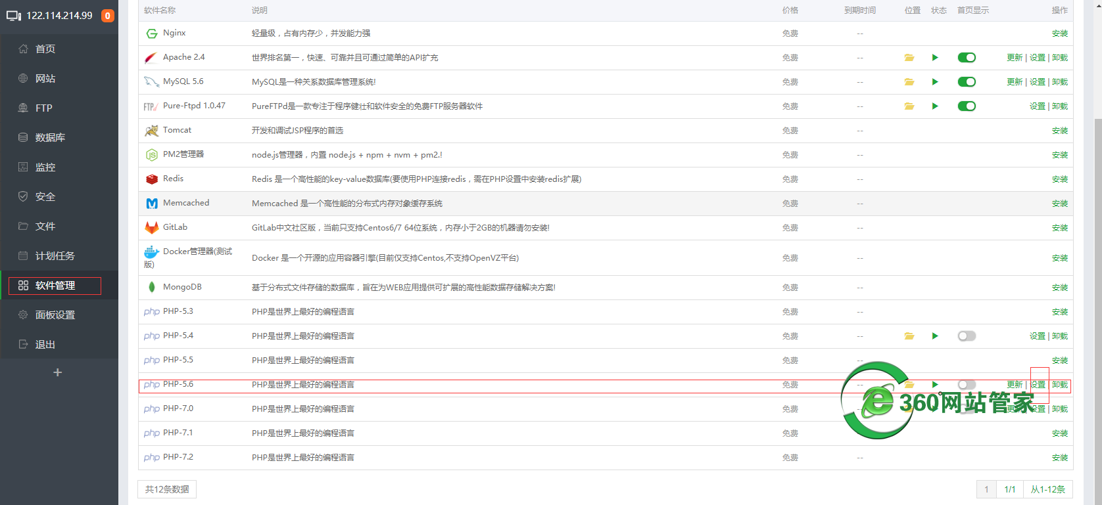Click the Nginx logo icon

click(152, 33)
